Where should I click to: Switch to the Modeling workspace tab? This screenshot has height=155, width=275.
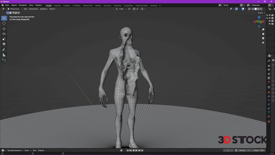click(x=57, y=6)
